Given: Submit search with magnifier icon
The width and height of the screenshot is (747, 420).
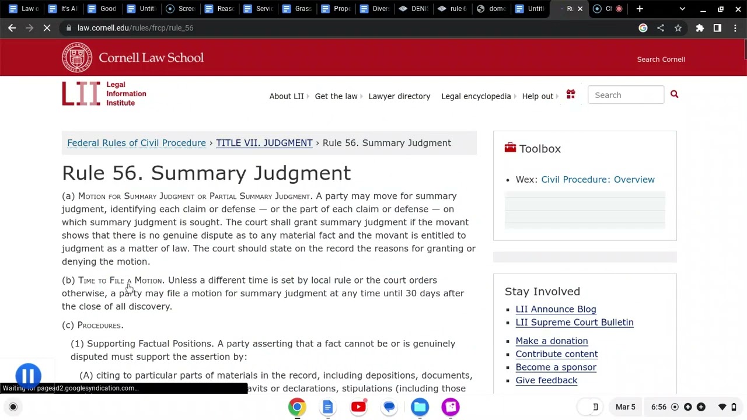Looking at the screenshot, I should click(x=674, y=94).
